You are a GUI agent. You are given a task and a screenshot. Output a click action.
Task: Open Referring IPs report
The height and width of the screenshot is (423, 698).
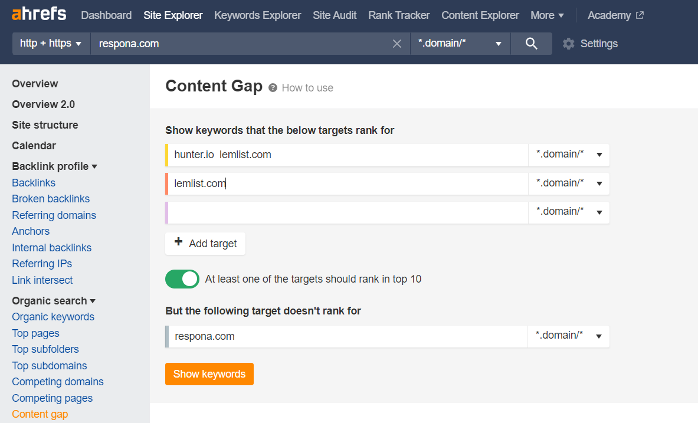coord(42,264)
